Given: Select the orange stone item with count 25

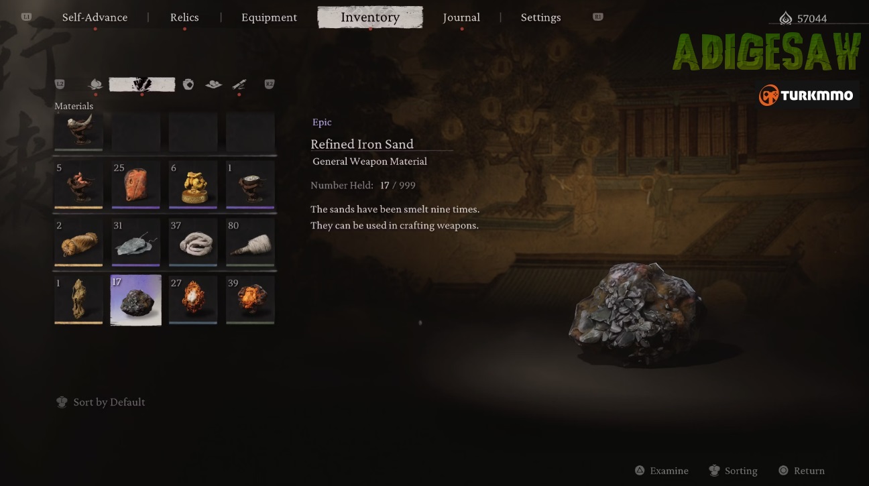Looking at the screenshot, I should point(136,184).
